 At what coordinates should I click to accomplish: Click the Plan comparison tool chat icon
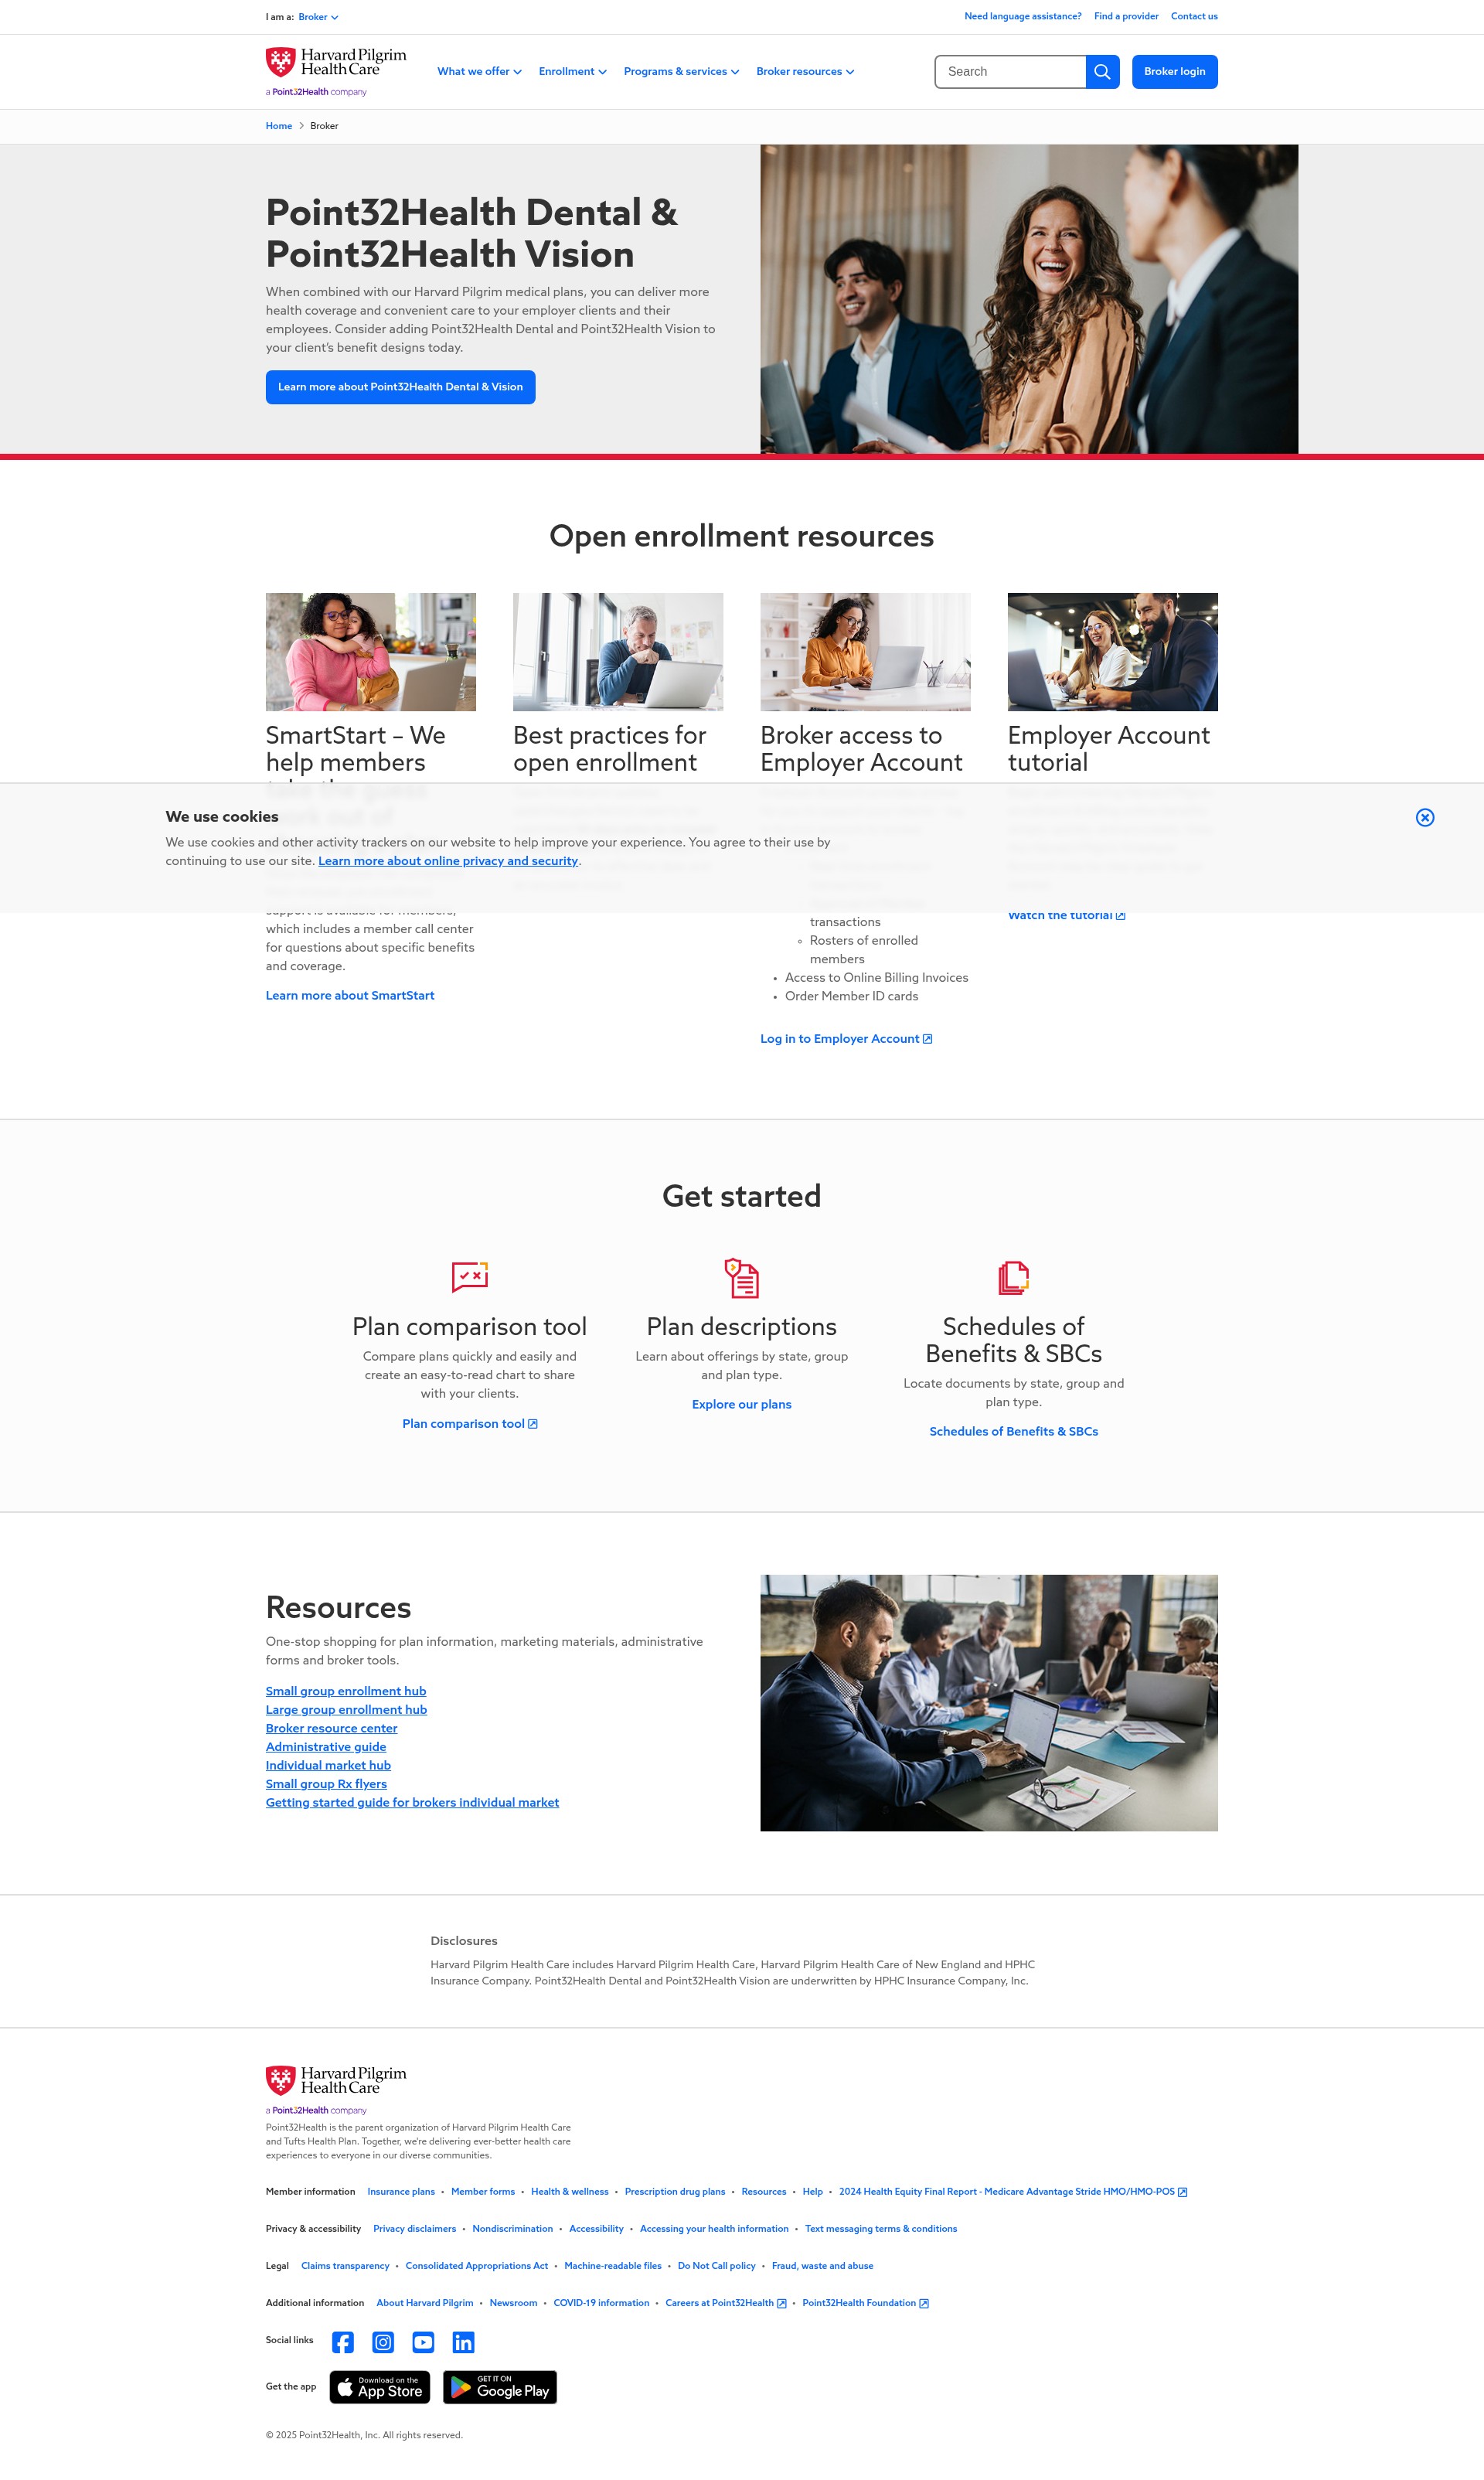470,1277
